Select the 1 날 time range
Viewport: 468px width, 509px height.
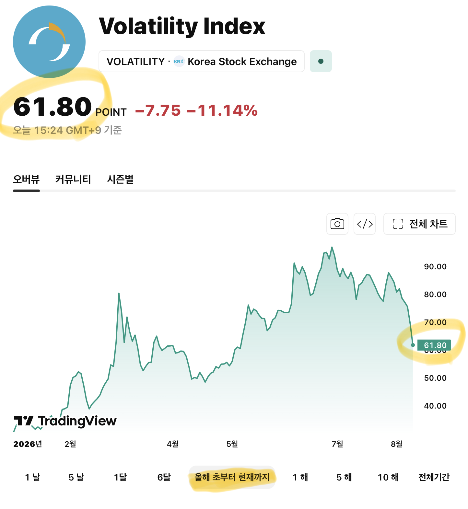click(x=32, y=477)
